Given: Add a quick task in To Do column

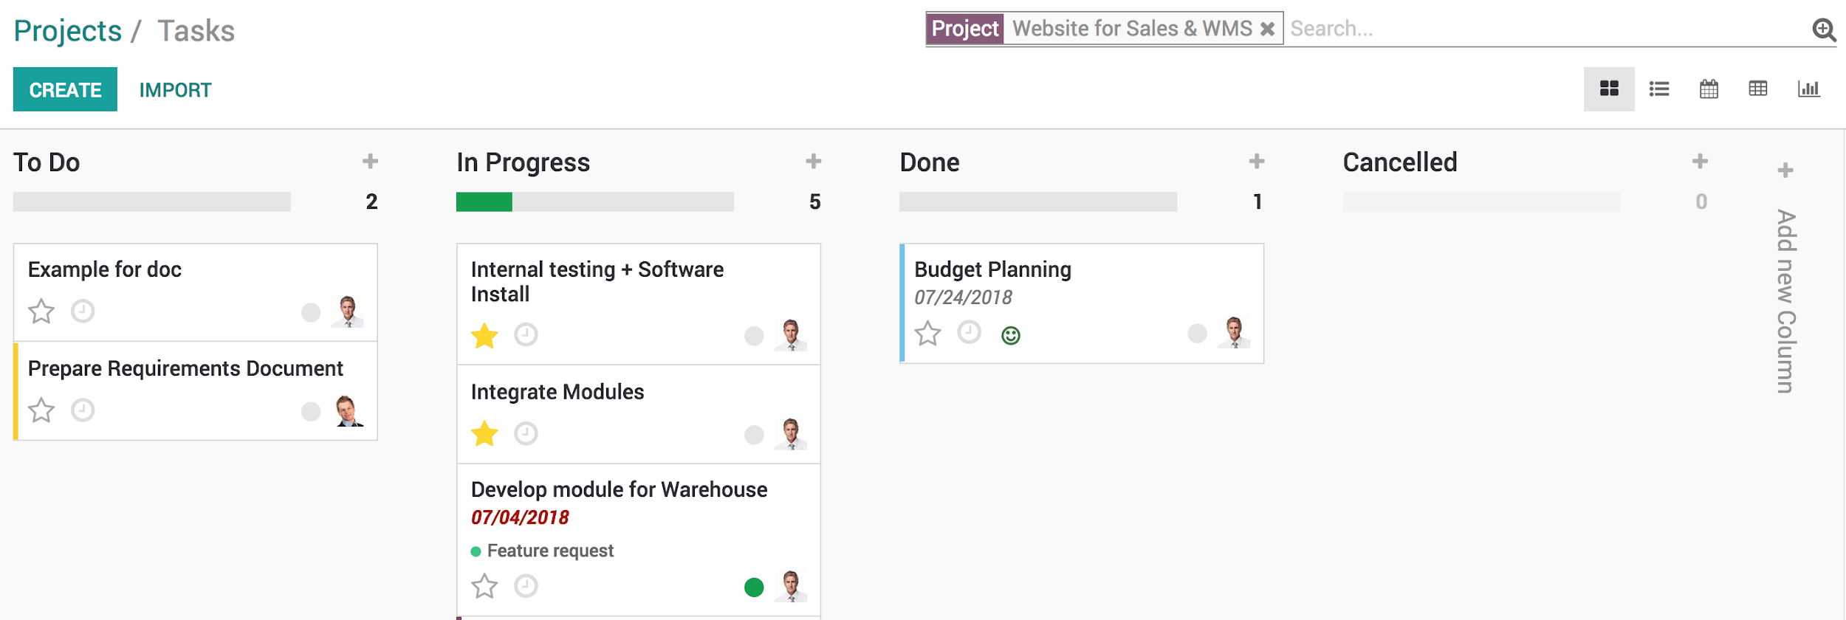Looking at the screenshot, I should (371, 162).
